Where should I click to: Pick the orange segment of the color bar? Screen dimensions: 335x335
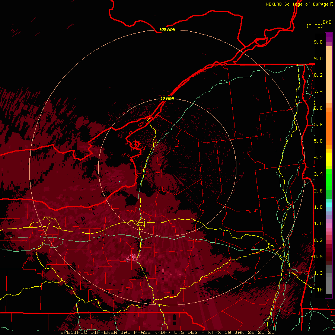[x=329, y=128]
